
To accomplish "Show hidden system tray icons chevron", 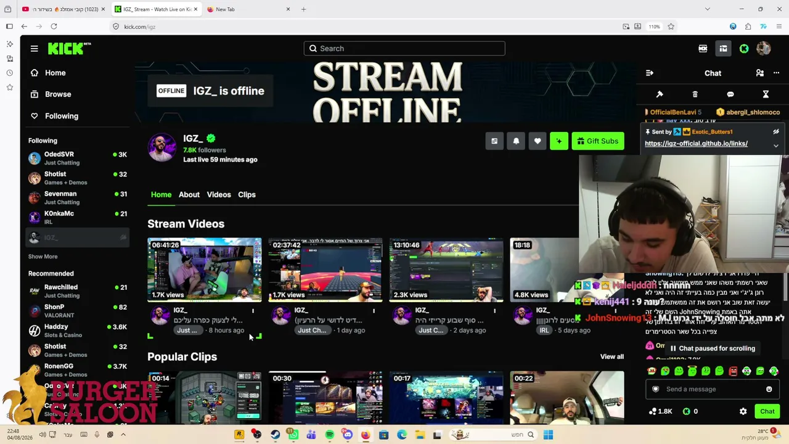I will click(x=123, y=435).
